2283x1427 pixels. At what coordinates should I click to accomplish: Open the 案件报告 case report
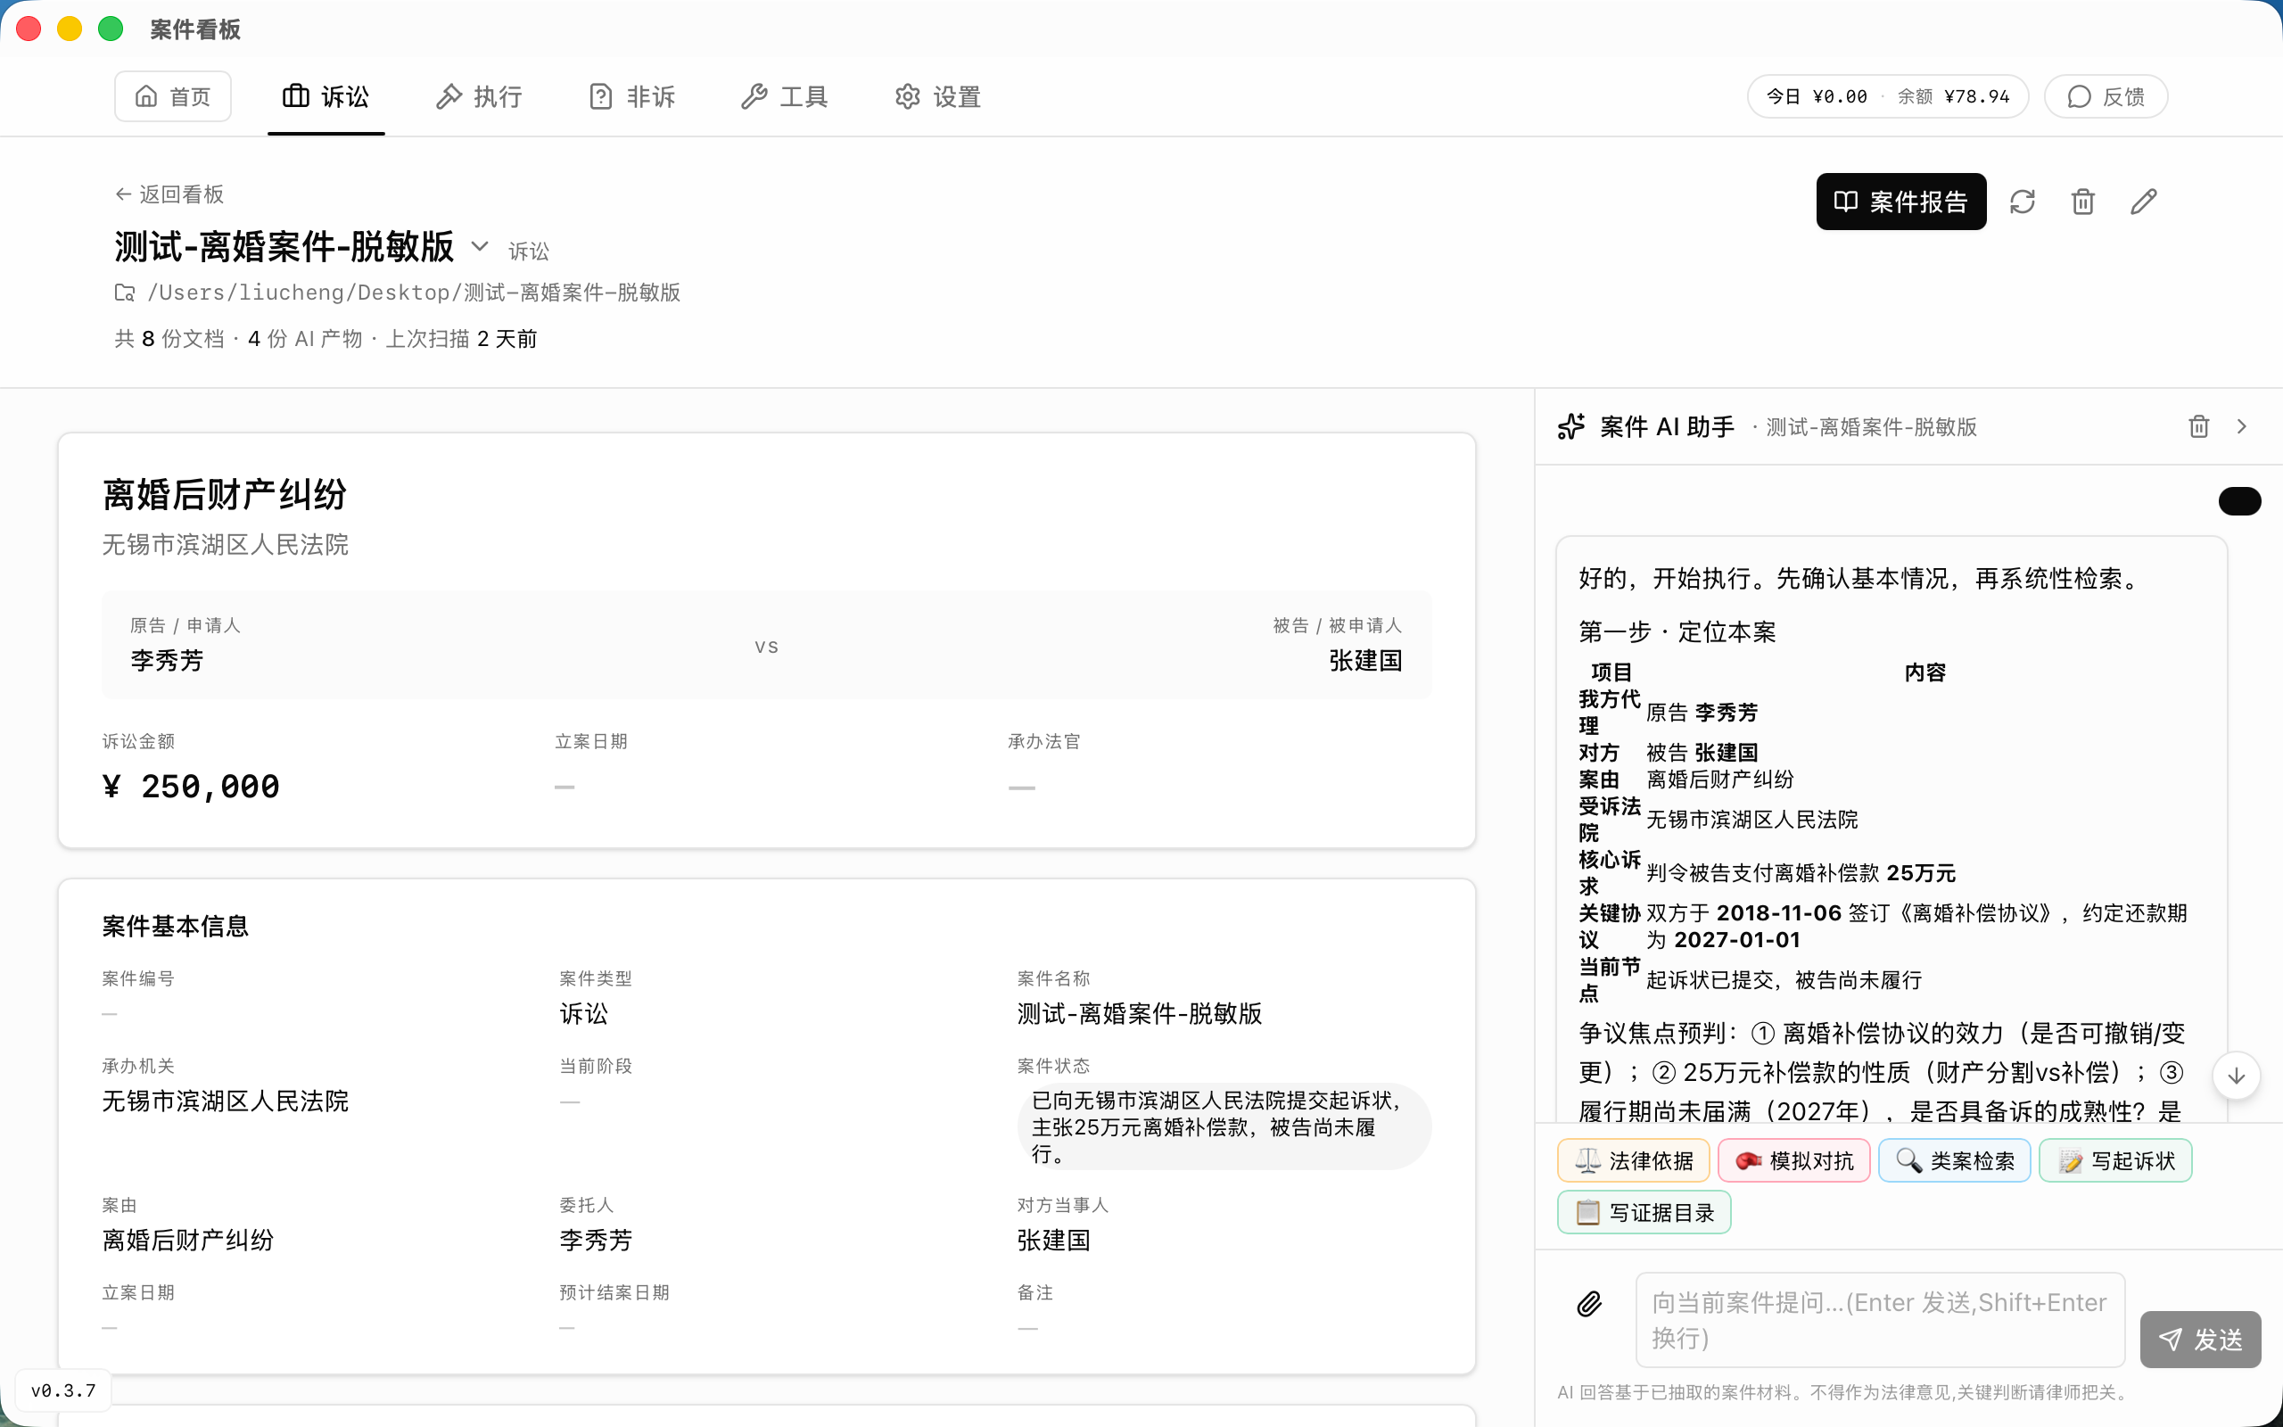1901,201
